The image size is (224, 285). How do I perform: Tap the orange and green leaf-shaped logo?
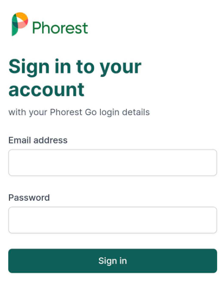pyautogui.click(x=20, y=24)
